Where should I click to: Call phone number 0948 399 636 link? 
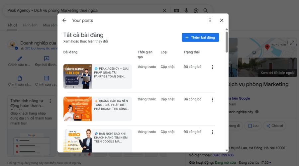(x=223, y=155)
